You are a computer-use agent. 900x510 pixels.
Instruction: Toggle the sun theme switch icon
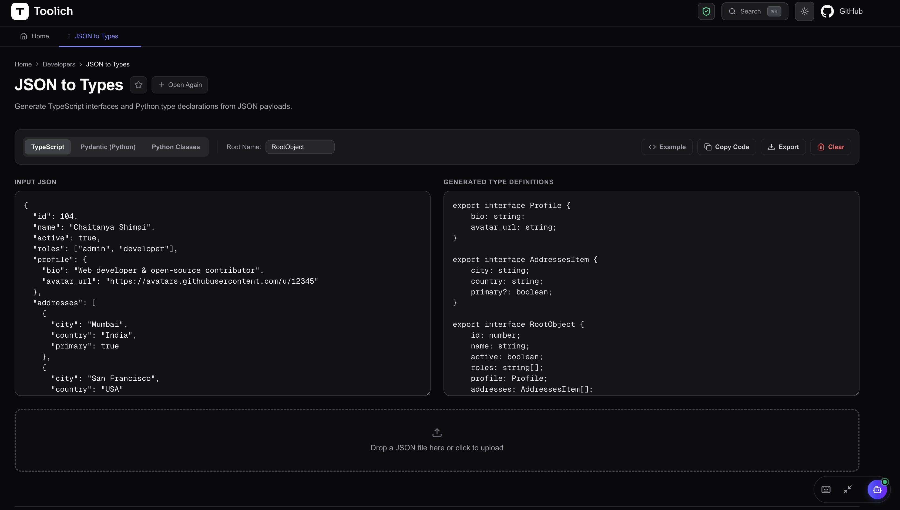pyautogui.click(x=804, y=11)
